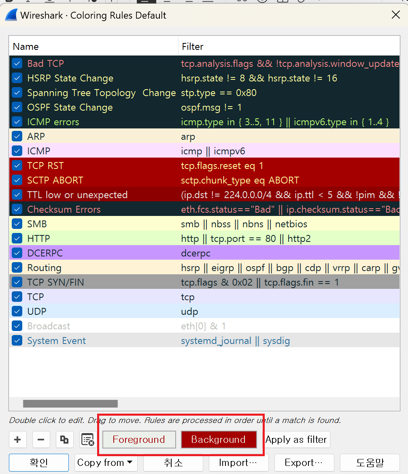This screenshot has height=474, width=408.
Task: Cancel with the 취소 button
Action: 173,463
